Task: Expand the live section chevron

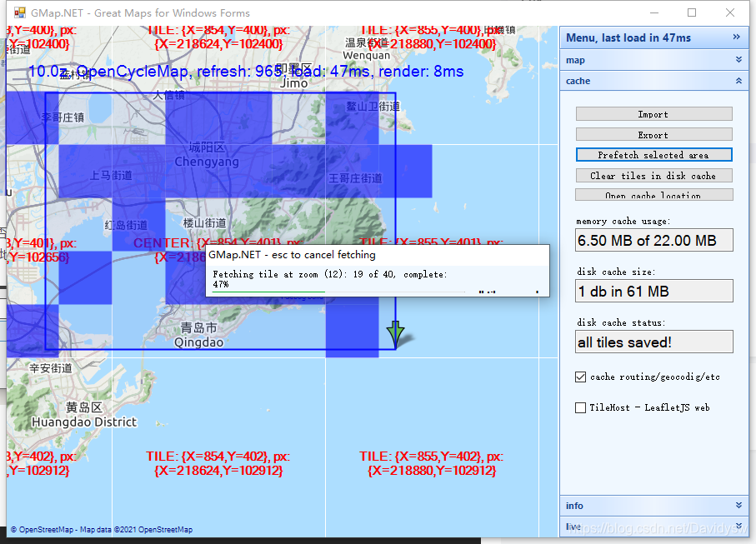Action: coord(738,526)
